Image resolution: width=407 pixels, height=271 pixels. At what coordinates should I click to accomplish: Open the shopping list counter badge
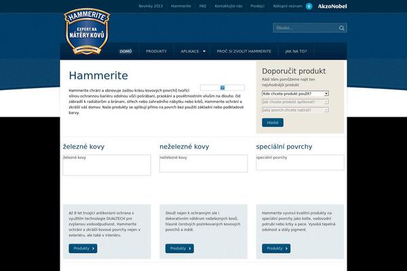click(309, 6)
